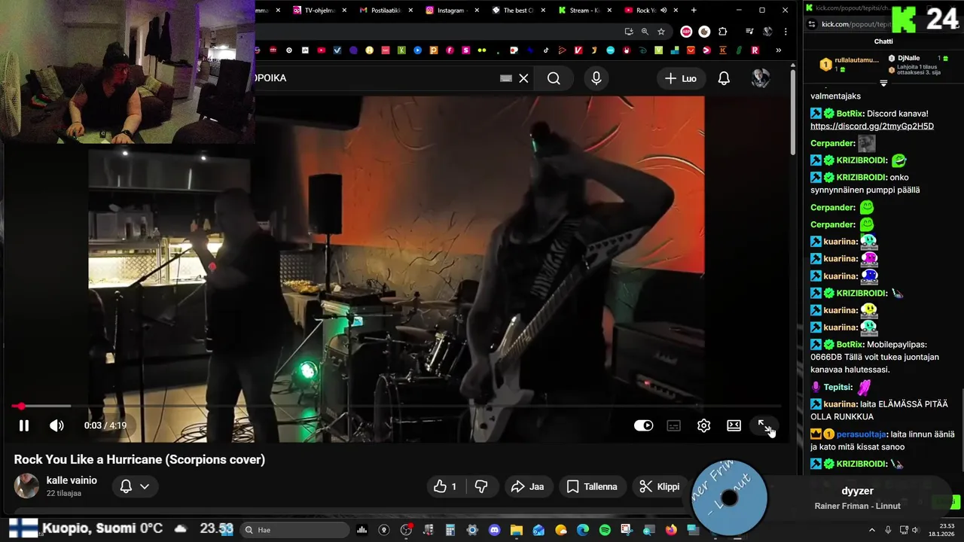The image size is (964, 542).
Task: Open Discord from the taskbar
Action: (494, 530)
